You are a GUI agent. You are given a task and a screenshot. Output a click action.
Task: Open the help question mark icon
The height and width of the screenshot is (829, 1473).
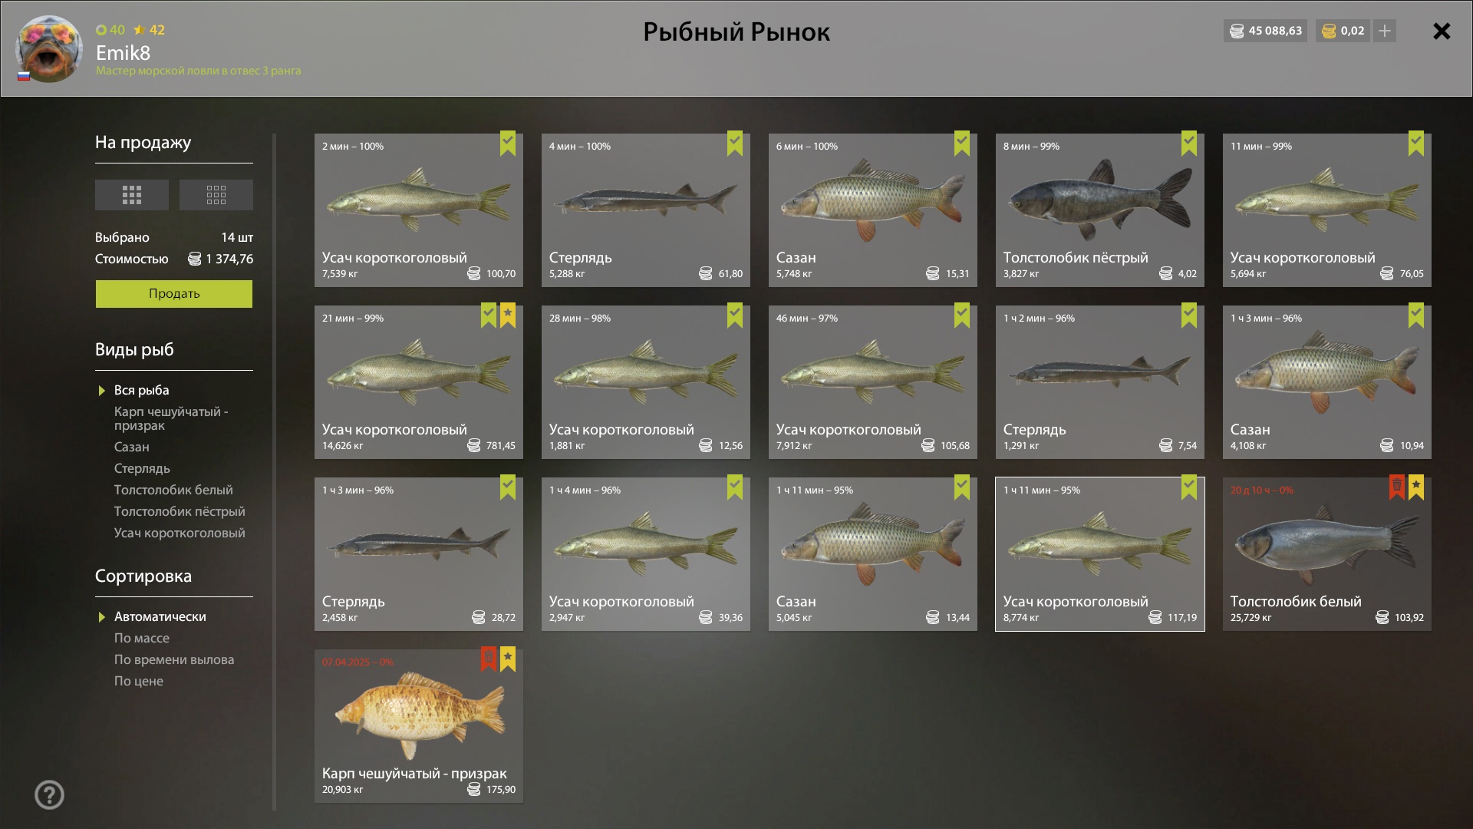point(50,795)
